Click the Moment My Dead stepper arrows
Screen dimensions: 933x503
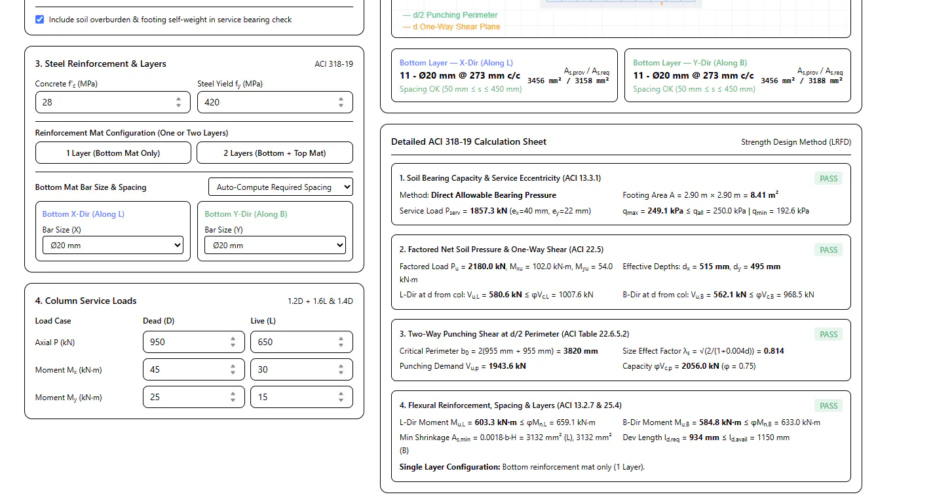pos(233,397)
